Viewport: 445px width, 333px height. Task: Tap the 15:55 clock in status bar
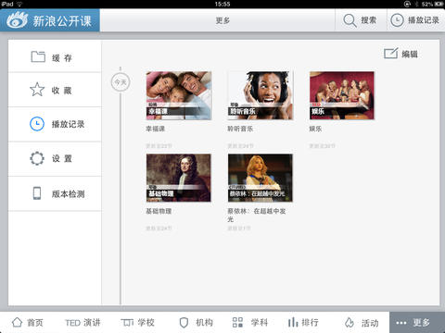(222, 4)
